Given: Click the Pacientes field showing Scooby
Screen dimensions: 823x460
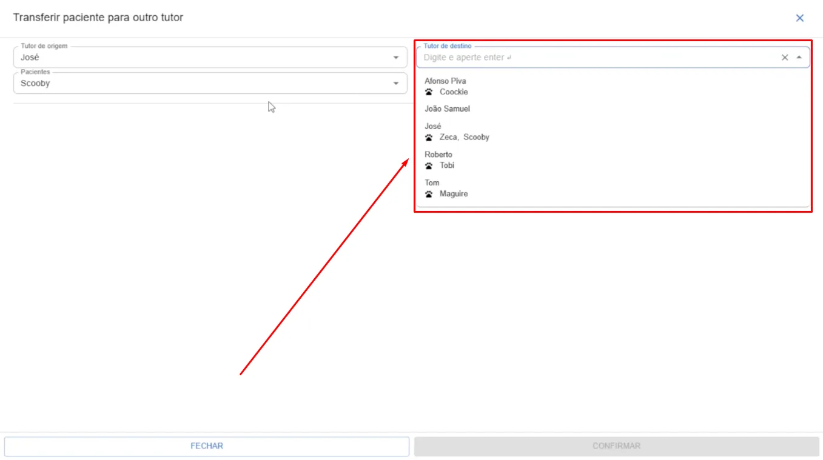Looking at the screenshot, I should point(210,84).
